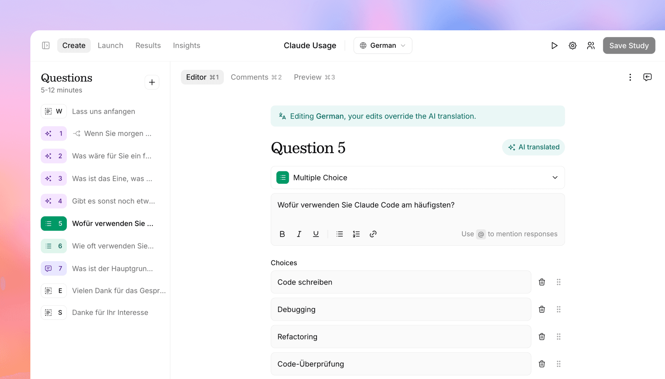The height and width of the screenshot is (379, 665).
Task: Switch to the Results tab
Action: pyautogui.click(x=148, y=45)
